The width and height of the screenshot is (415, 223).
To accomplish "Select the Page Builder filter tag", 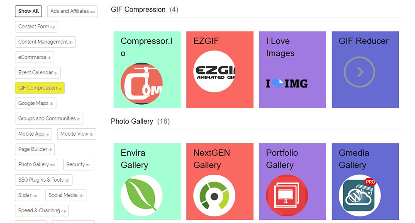I will tap(35, 149).
